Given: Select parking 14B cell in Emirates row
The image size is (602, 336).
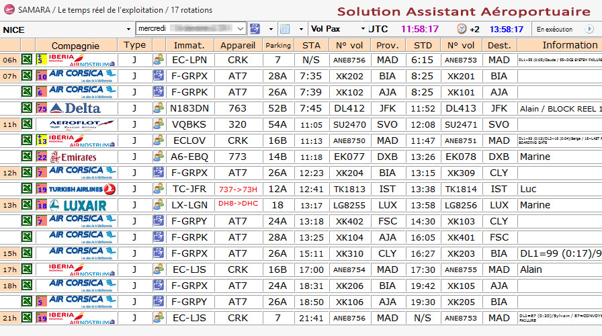Looking at the screenshot, I should click(x=277, y=157).
